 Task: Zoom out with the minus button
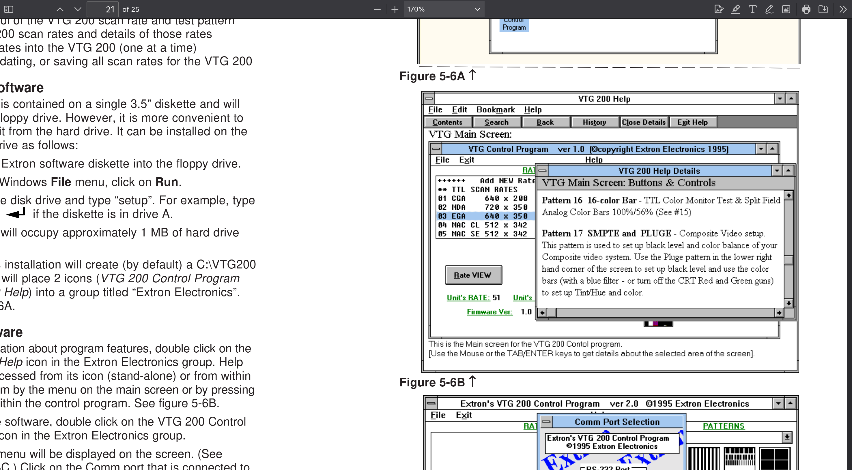pos(377,9)
